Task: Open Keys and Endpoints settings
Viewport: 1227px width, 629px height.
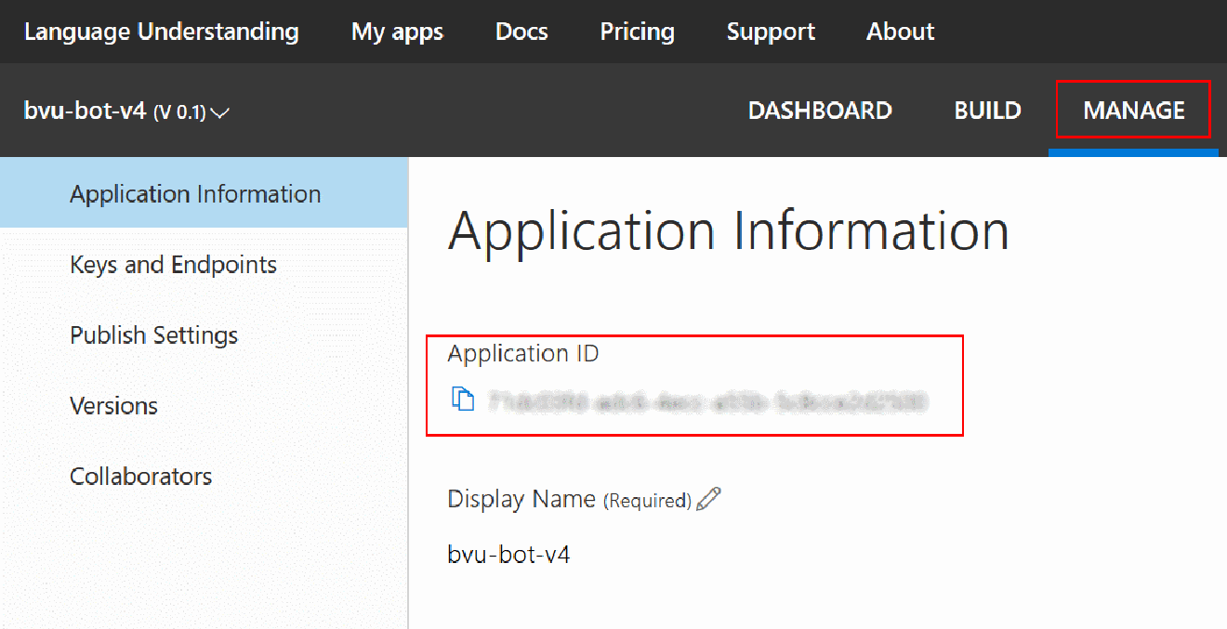Action: point(172,264)
